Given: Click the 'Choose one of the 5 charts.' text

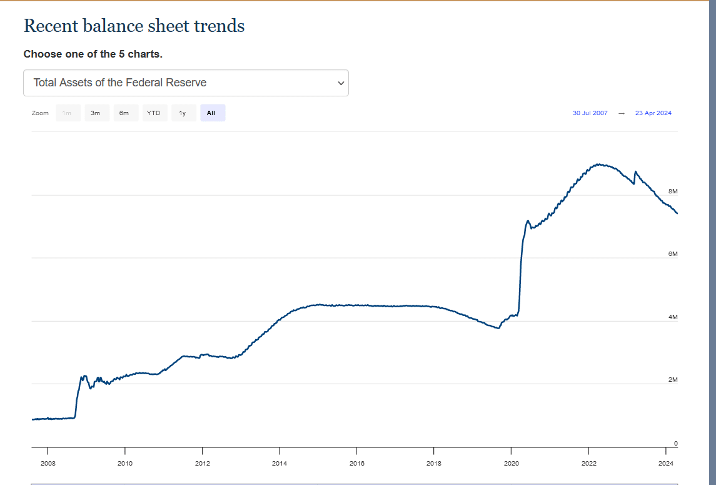Looking at the screenshot, I should (93, 54).
